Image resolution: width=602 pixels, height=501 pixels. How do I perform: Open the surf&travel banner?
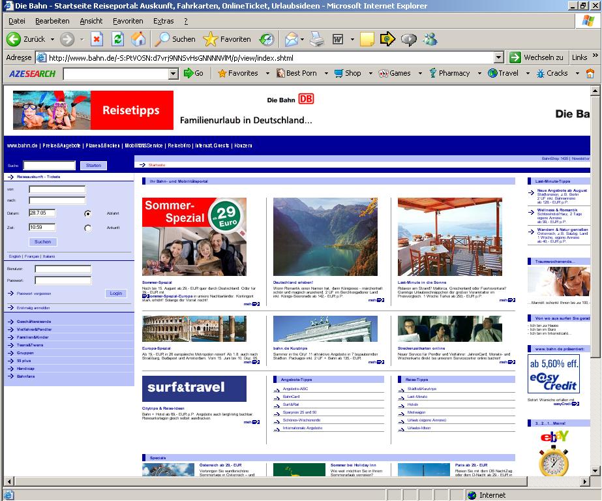[x=194, y=389]
